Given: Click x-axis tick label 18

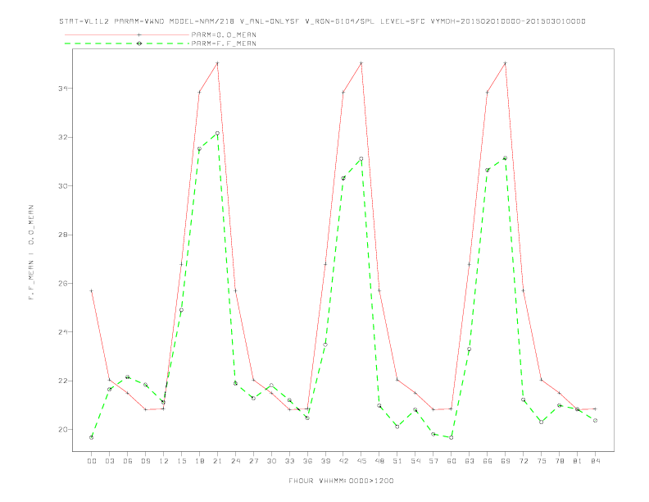Looking at the screenshot, I should (199, 461).
